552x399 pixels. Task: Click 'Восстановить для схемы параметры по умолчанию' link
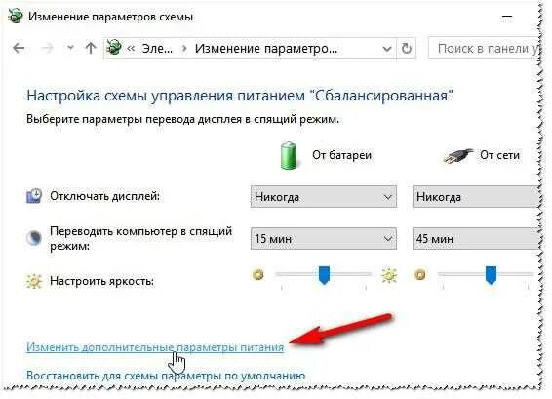tap(166, 376)
